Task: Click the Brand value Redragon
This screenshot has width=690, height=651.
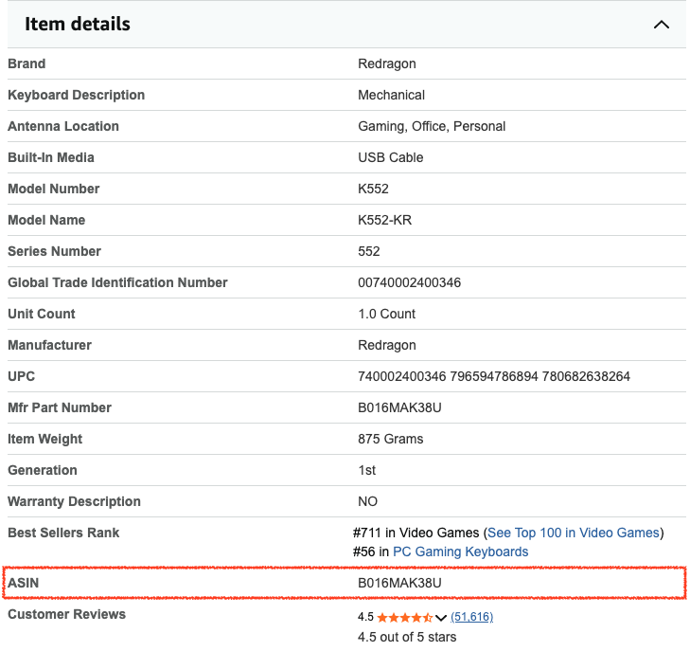Action: [x=387, y=63]
